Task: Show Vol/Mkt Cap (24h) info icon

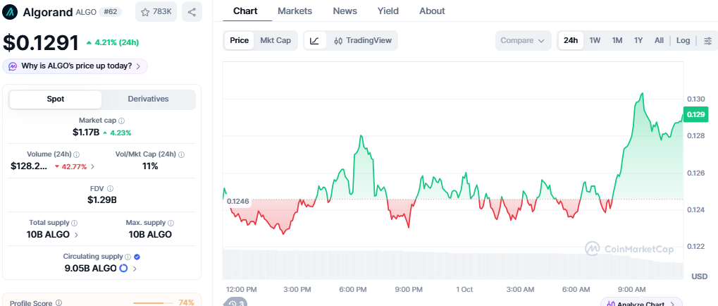Action: tap(182, 154)
